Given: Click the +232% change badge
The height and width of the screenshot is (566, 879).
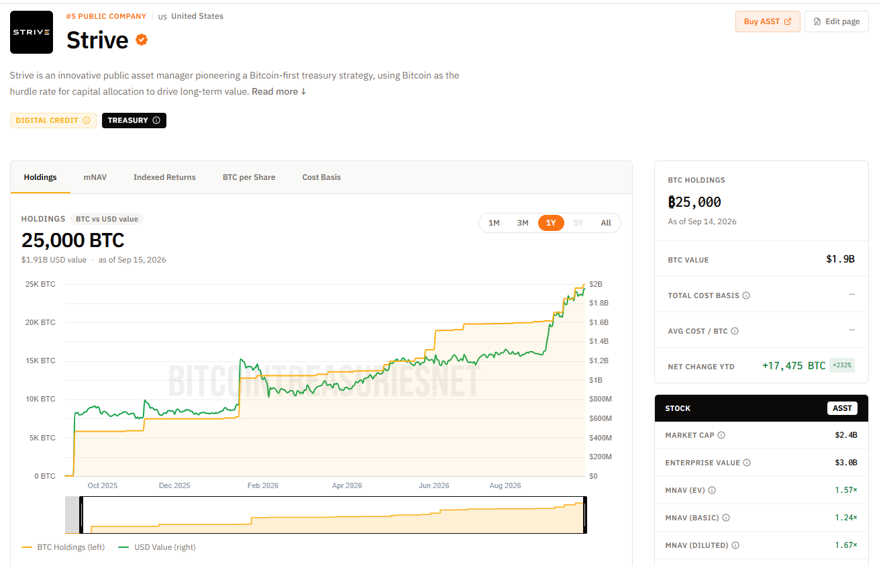Looking at the screenshot, I should (842, 366).
